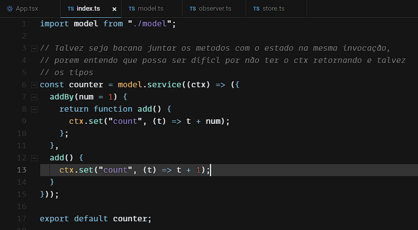Screen dimensions: 418x230
Task: Fold the counter declaration at line 6
Action: (34, 85)
